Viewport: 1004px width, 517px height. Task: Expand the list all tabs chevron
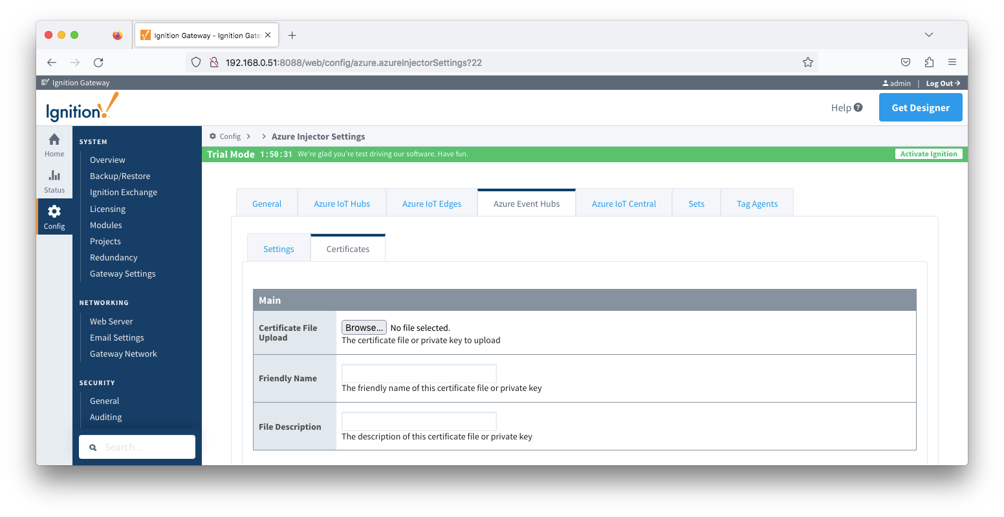[x=929, y=35]
